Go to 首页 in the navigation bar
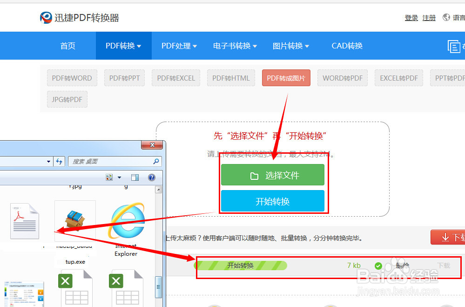The image size is (465, 307). click(x=67, y=46)
